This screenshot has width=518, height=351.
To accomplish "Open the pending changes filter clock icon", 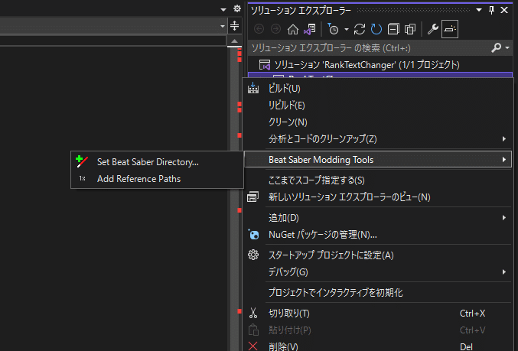I will pos(333,29).
